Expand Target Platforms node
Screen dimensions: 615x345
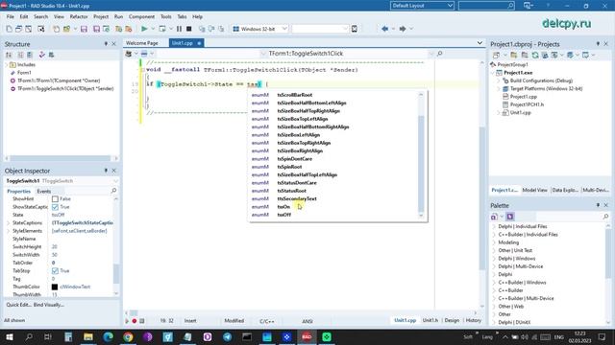(x=499, y=89)
